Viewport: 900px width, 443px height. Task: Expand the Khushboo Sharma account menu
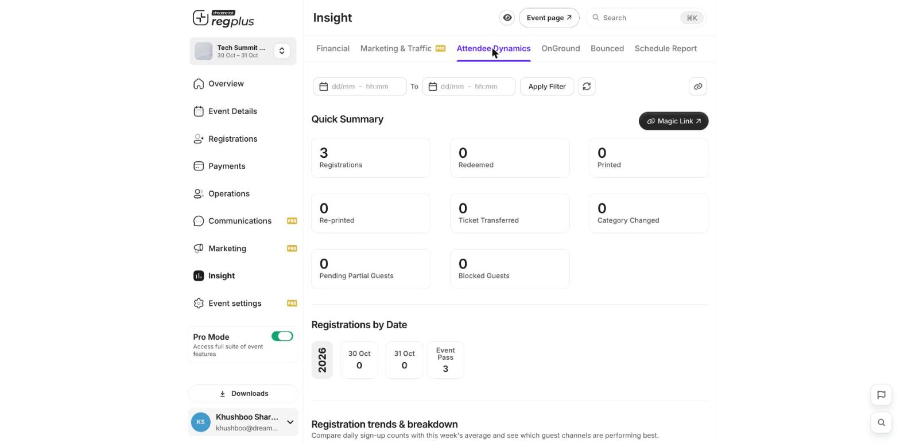pyautogui.click(x=290, y=422)
